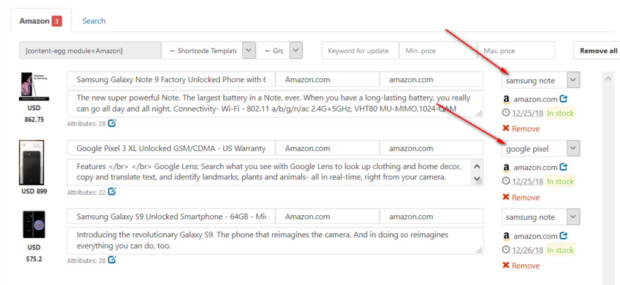Viewport: 620px width, 285px height.
Task: Edit the Google Pixel 3 XL title field
Action: pos(171,148)
